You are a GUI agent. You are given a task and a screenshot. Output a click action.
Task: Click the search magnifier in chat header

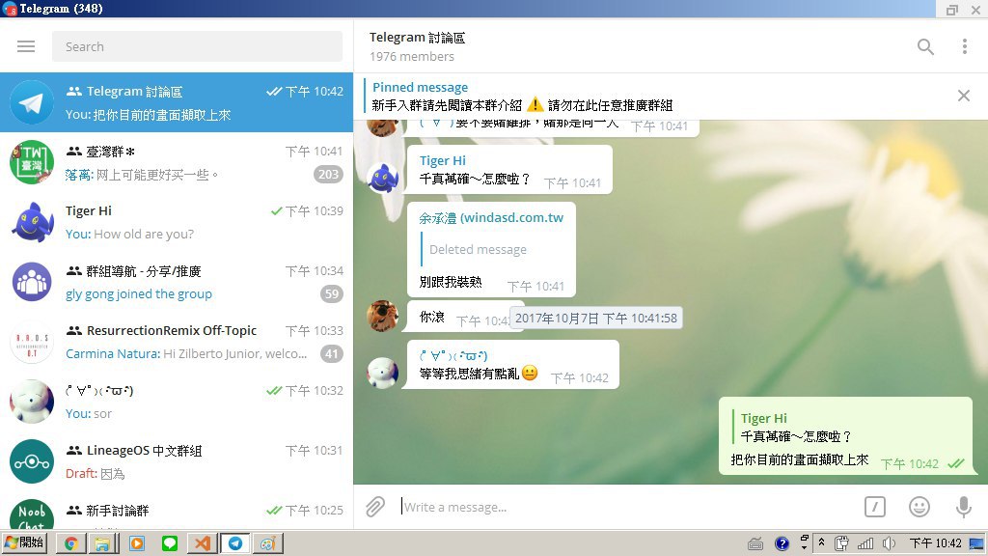tap(925, 46)
